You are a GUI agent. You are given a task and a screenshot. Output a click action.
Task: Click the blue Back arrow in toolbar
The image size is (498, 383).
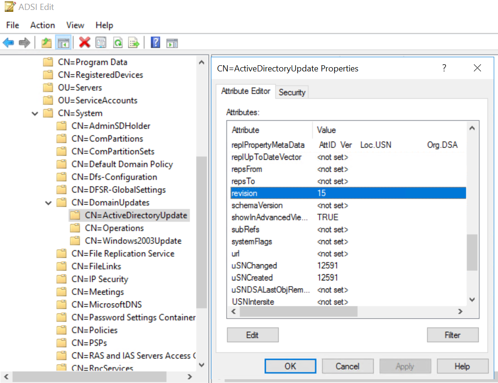8,43
